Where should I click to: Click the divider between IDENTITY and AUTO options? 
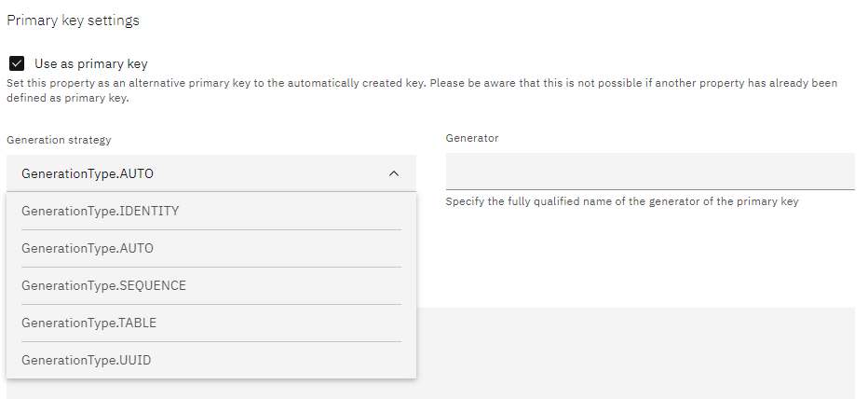click(x=210, y=230)
